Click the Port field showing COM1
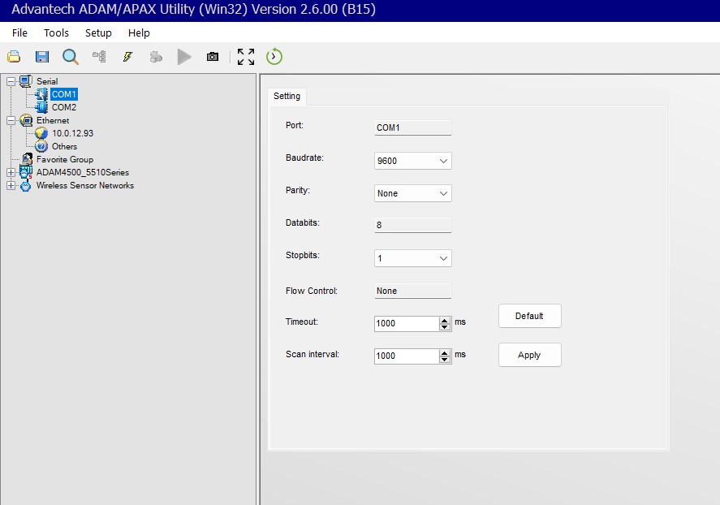This screenshot has width=720, height=505. (x=413, y=127)
